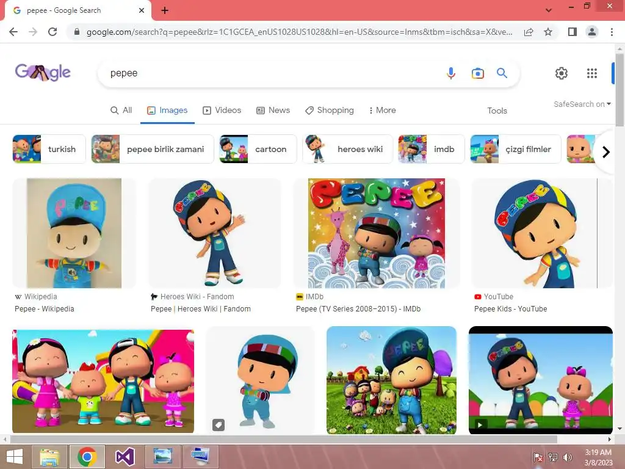Image resolution: width=625 pixels, height=469 pixels.
Task: Open the Pepee green meadow image
Action: tap(391, 380)
